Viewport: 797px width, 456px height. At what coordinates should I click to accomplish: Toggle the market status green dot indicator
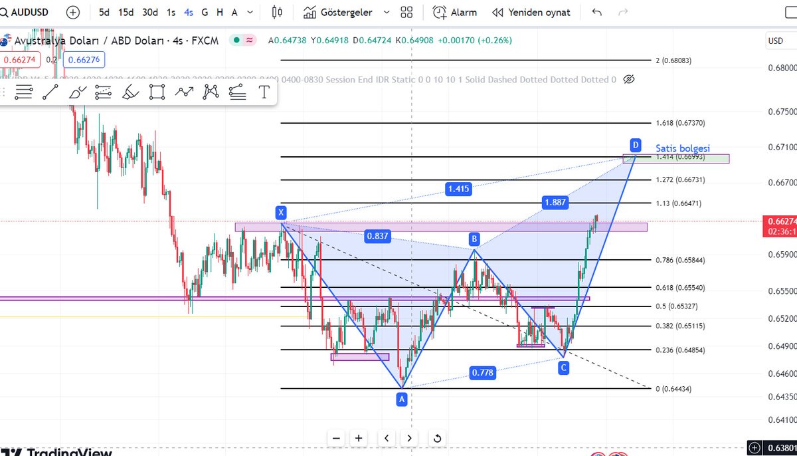(236, 40)
